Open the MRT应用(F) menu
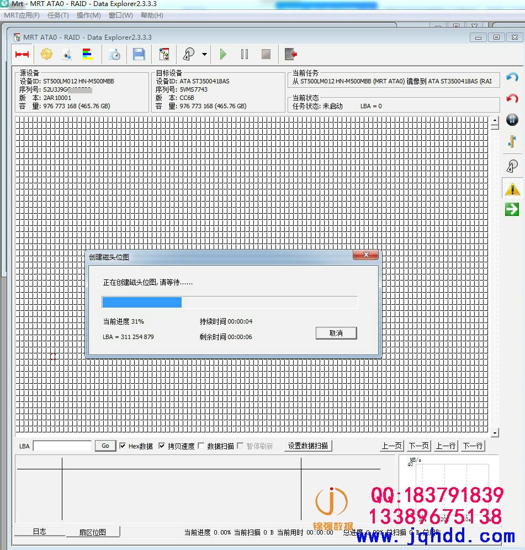Image resolution: width=525 pixels, height=550 pixels. 22,15
